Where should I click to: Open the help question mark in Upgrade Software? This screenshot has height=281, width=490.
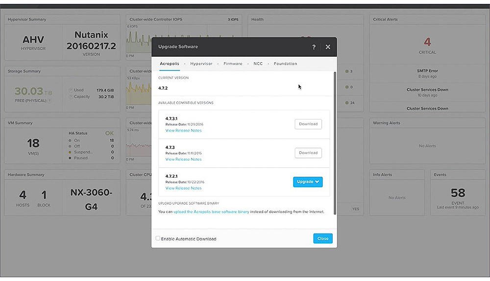[314, 47]
